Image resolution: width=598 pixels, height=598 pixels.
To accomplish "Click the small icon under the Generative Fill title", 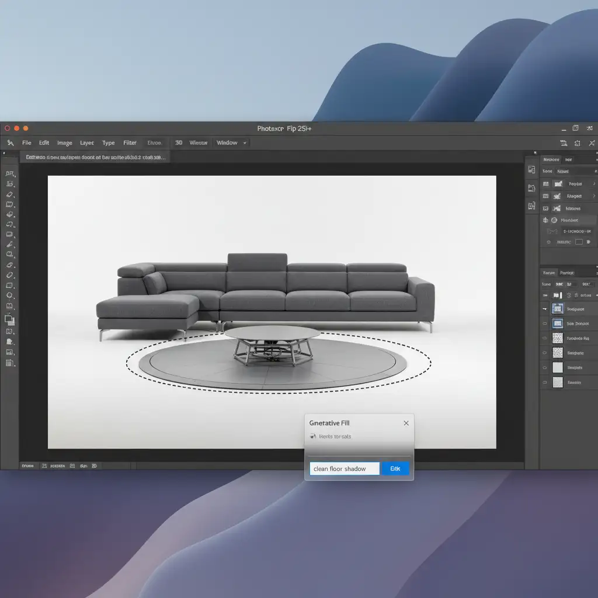I will [313, 436].
